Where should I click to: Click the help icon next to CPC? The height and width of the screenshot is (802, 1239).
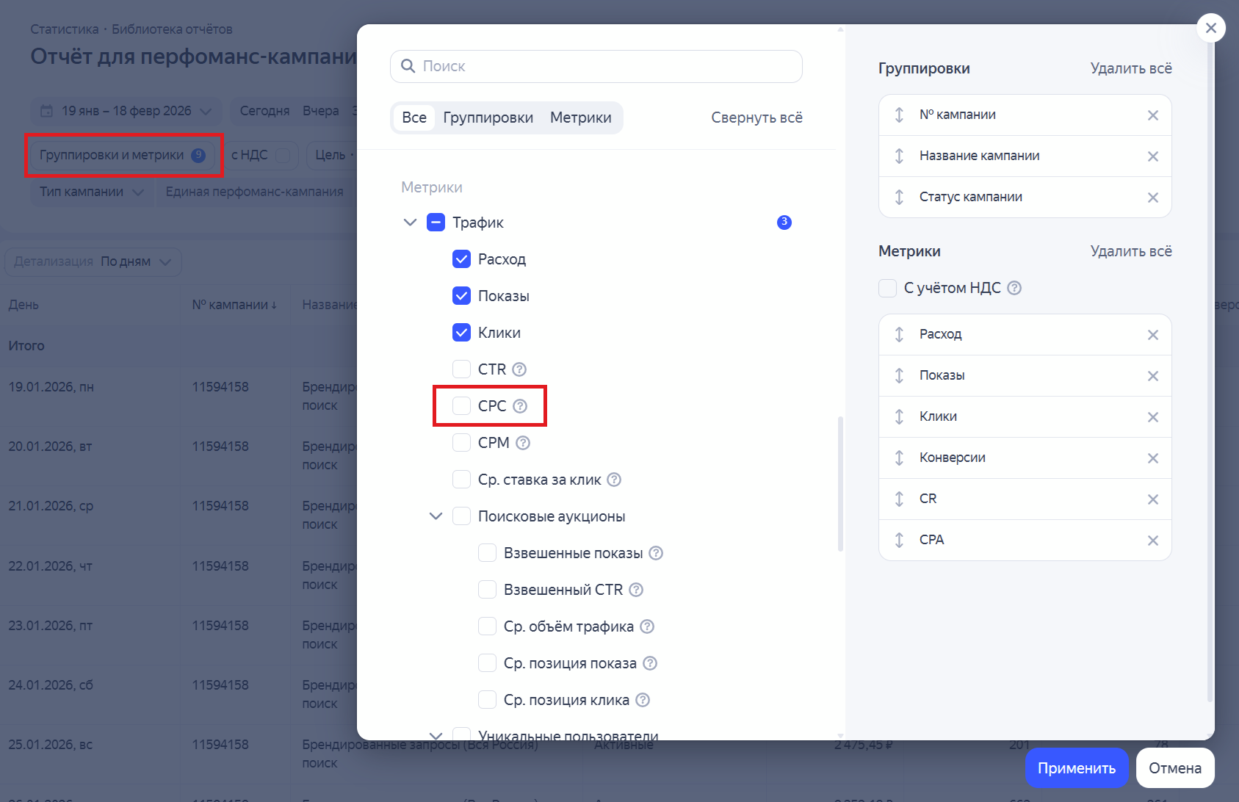point(520,406)
